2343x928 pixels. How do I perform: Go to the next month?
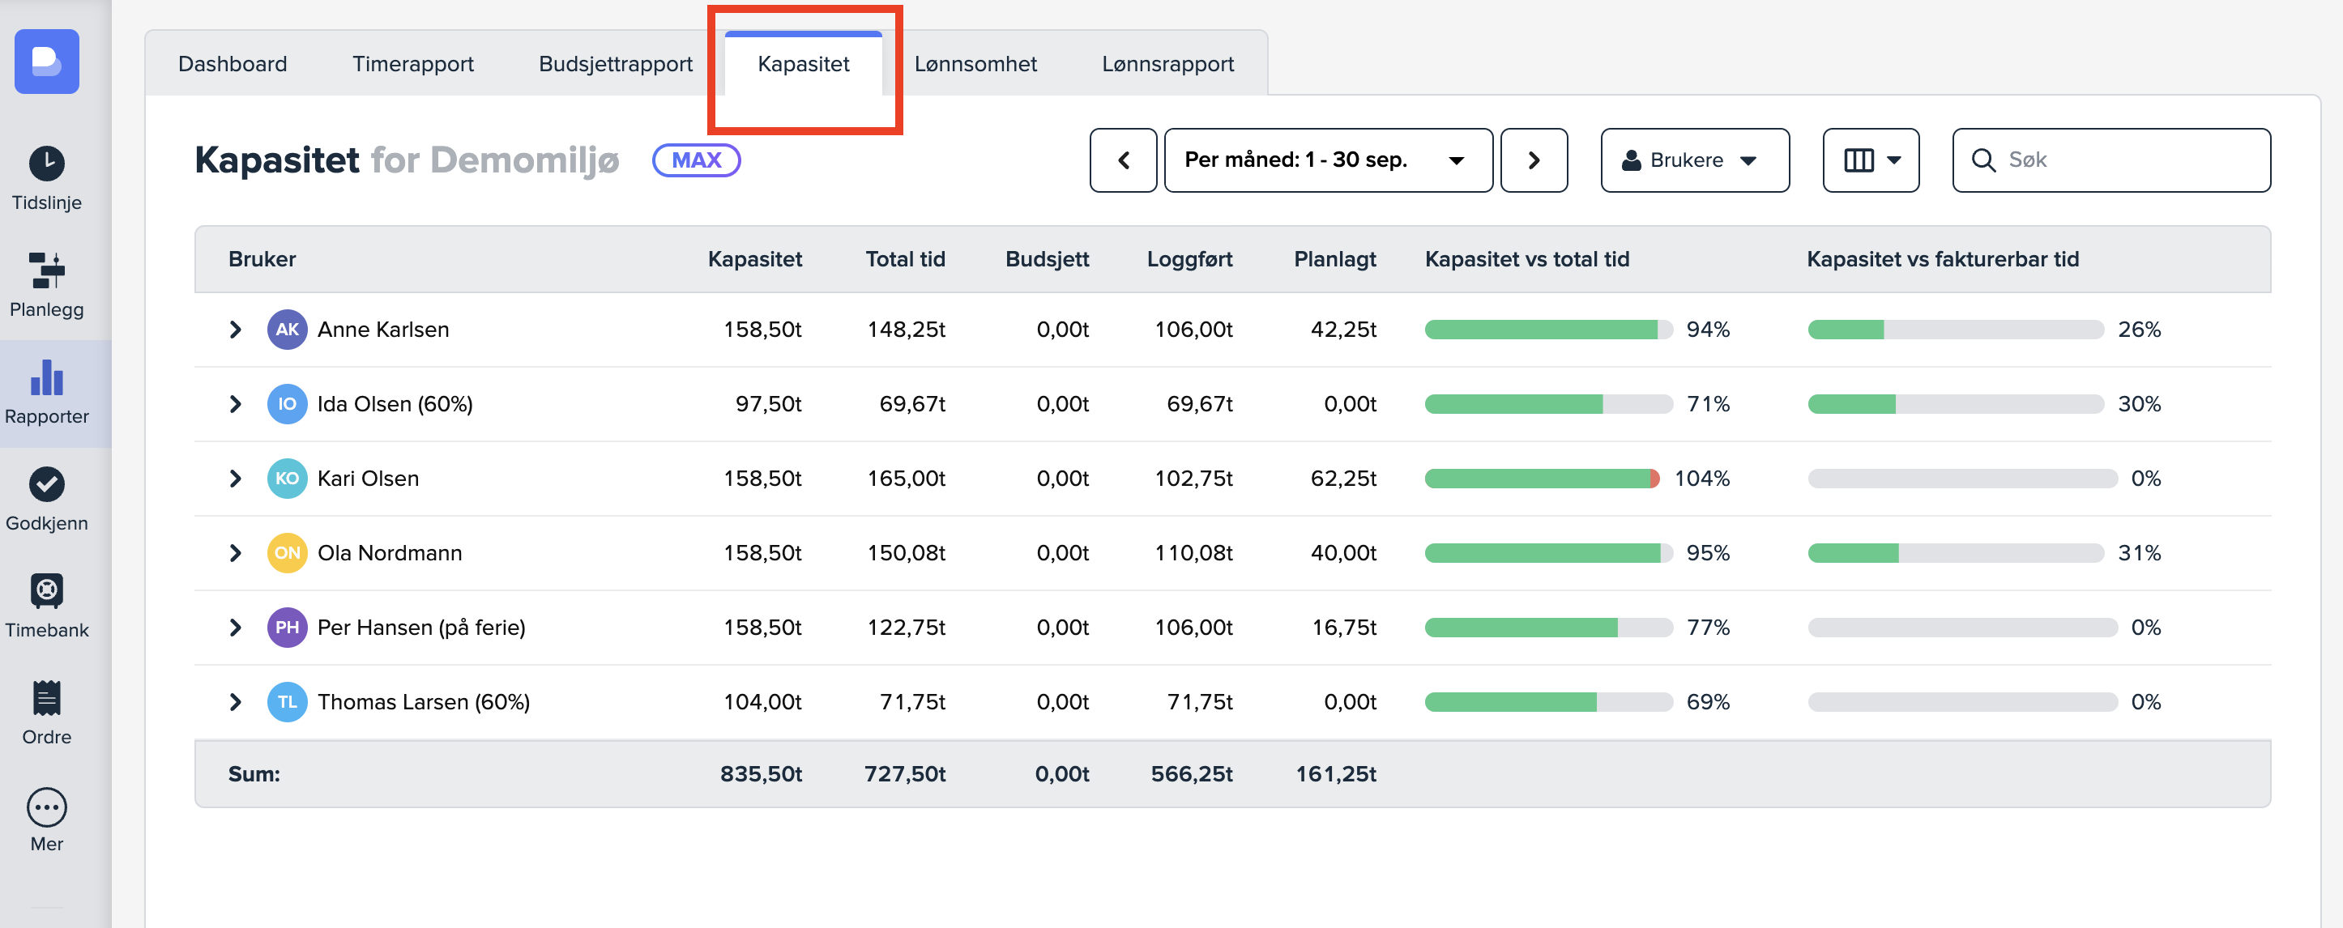[x=1533, y=161]
